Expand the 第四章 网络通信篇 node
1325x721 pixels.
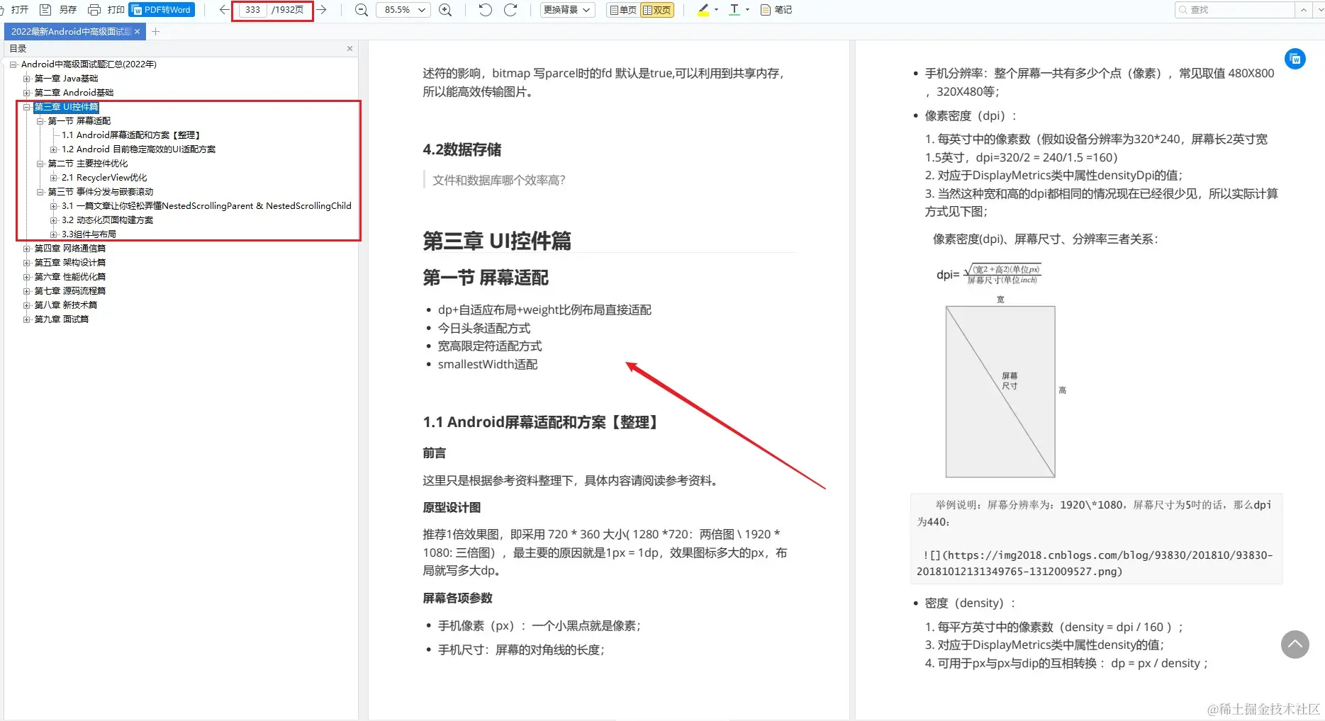[x=27, y=248]
